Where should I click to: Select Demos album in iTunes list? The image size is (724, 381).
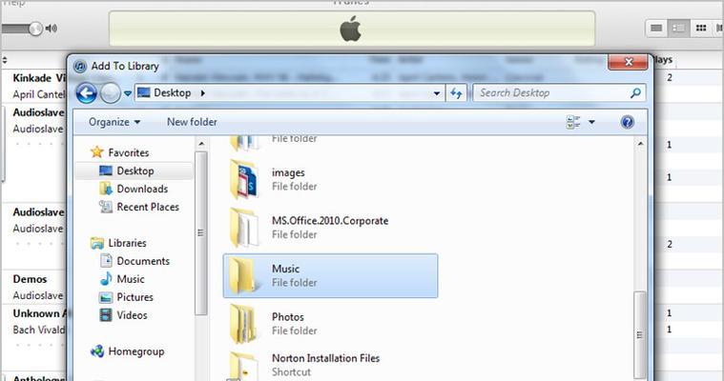pyautogui.click(x=30, y=279)
